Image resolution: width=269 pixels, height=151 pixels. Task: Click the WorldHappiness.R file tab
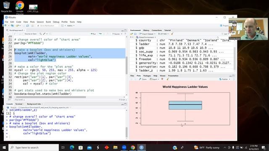click(x=16, y=30)
